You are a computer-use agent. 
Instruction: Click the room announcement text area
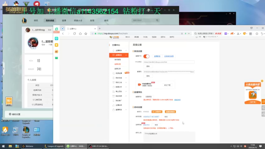click(x=169, y=137)
